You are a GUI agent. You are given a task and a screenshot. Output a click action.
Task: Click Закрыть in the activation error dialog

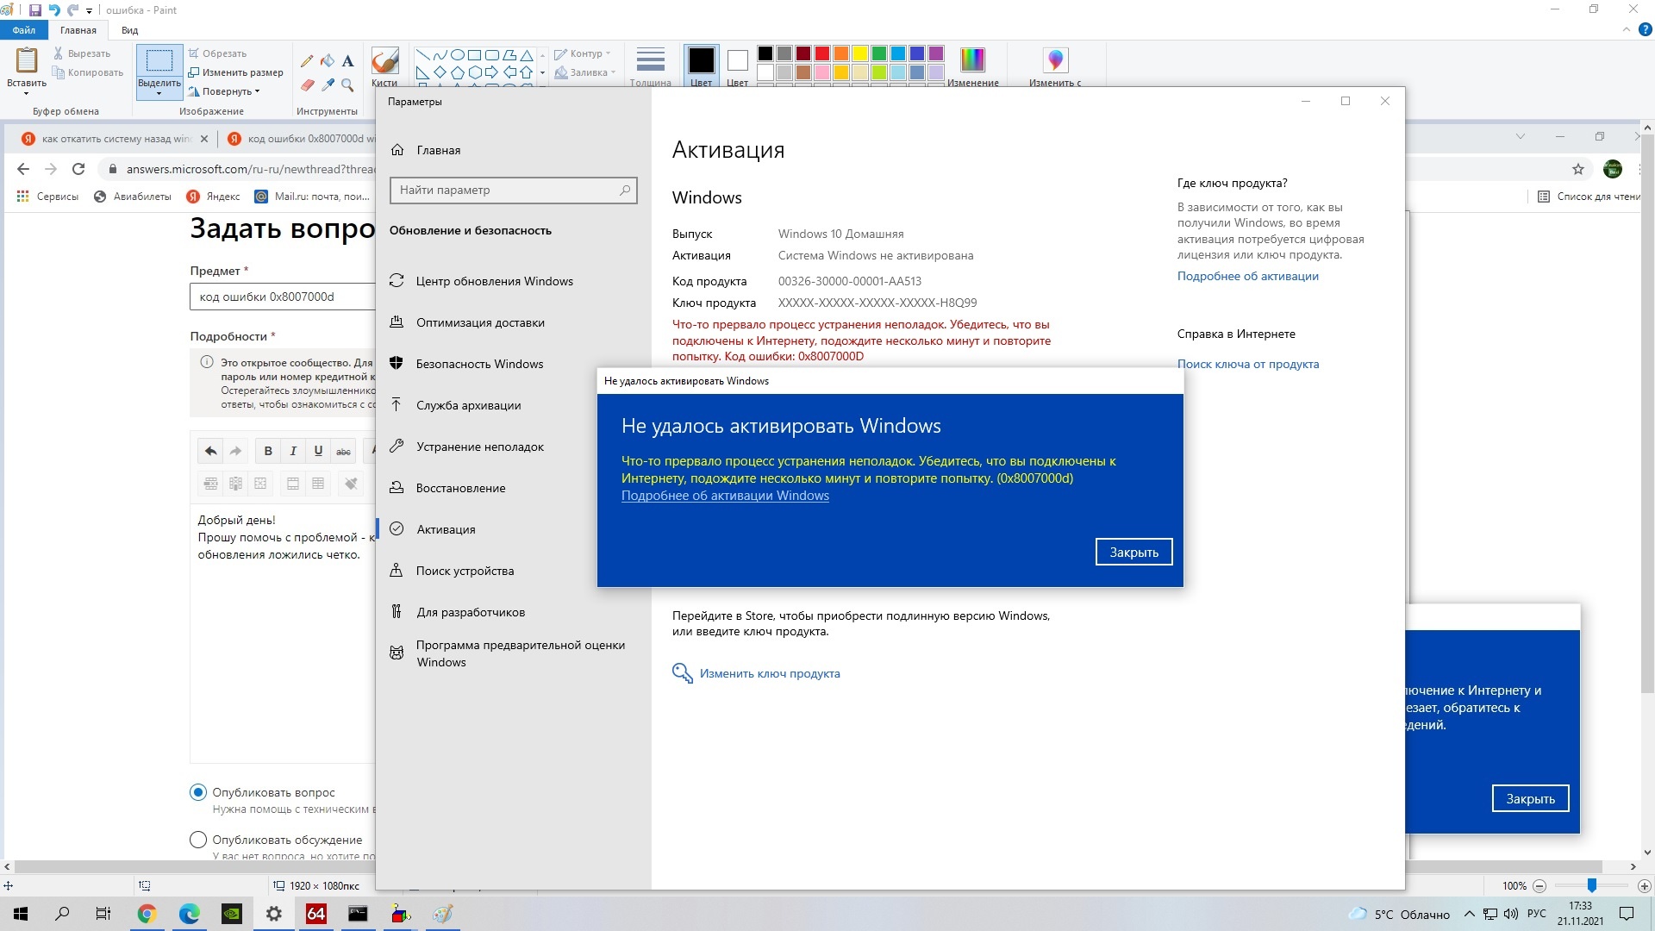[1134, 552]
